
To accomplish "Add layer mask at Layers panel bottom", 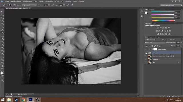I will (x=167, y=96).
